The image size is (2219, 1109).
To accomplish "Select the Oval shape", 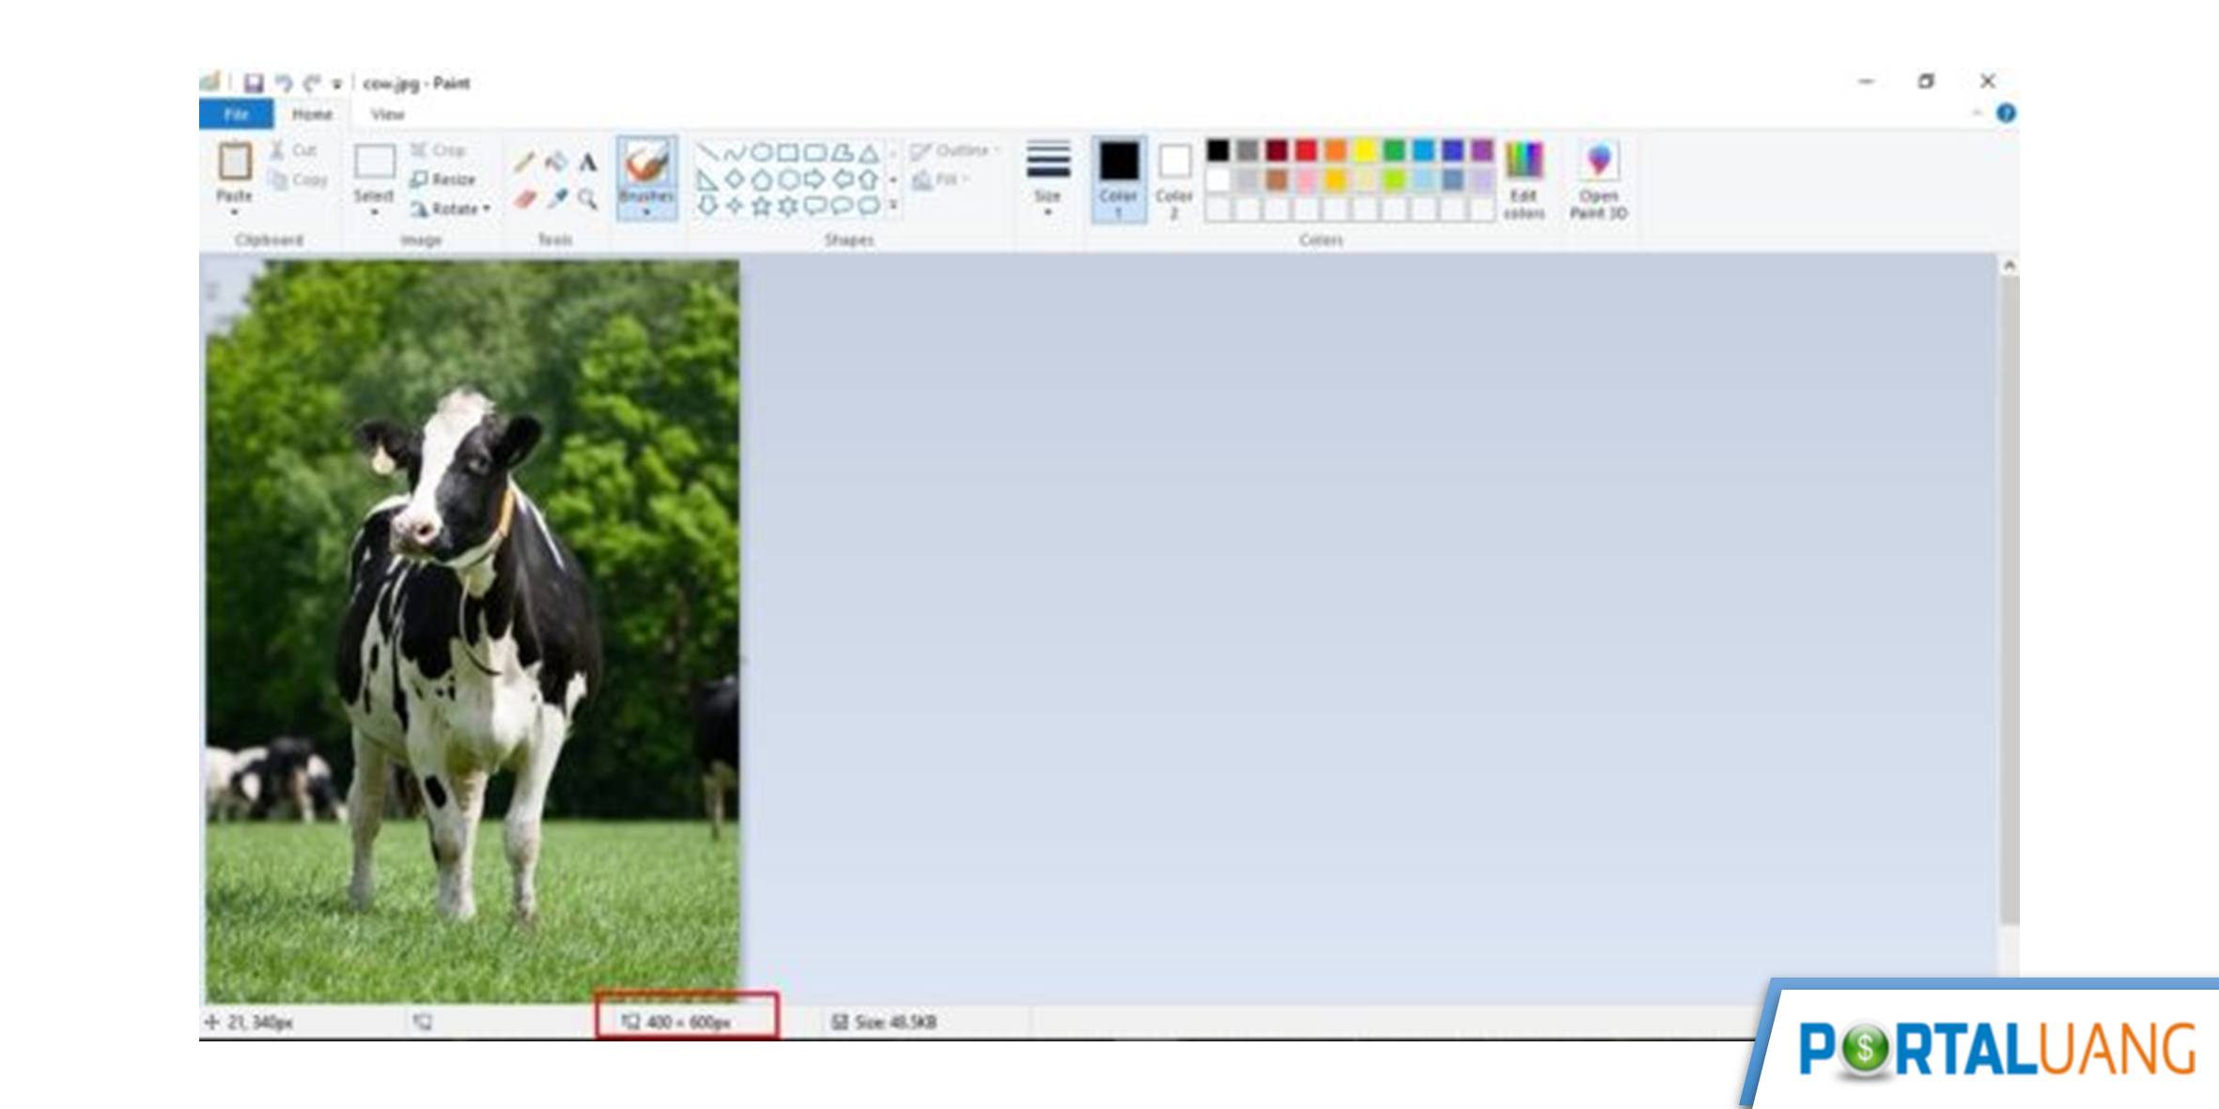I will click(762, 152).
